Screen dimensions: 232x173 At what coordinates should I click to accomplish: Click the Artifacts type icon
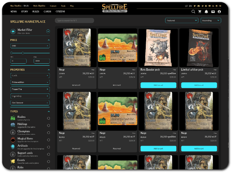point(13,146)
